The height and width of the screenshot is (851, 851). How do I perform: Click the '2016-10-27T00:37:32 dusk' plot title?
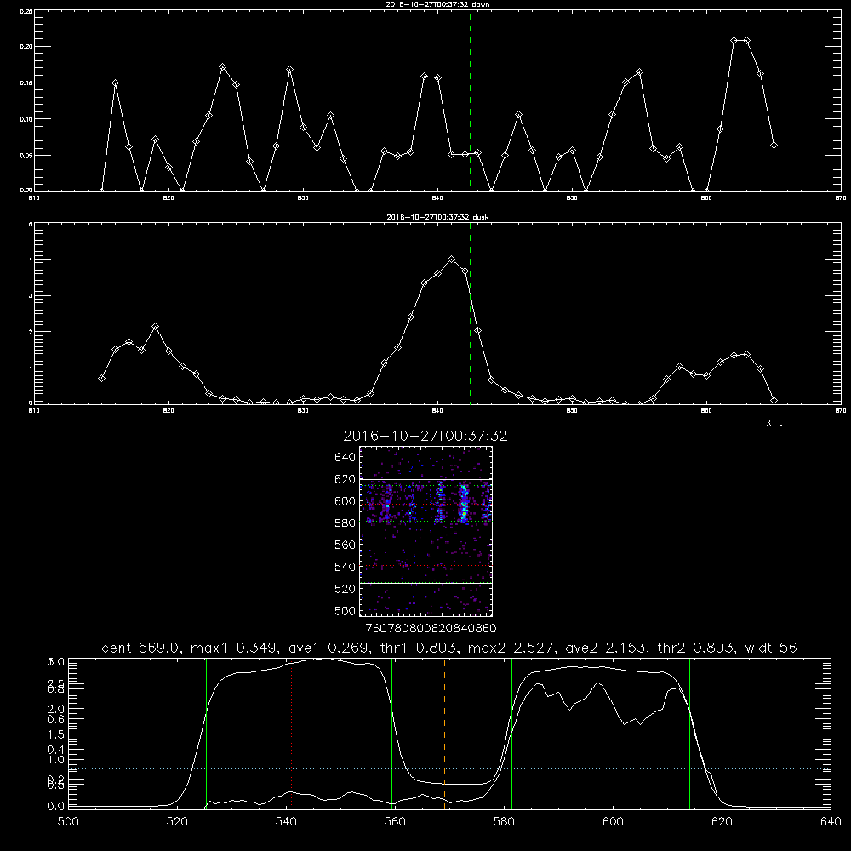437,217
